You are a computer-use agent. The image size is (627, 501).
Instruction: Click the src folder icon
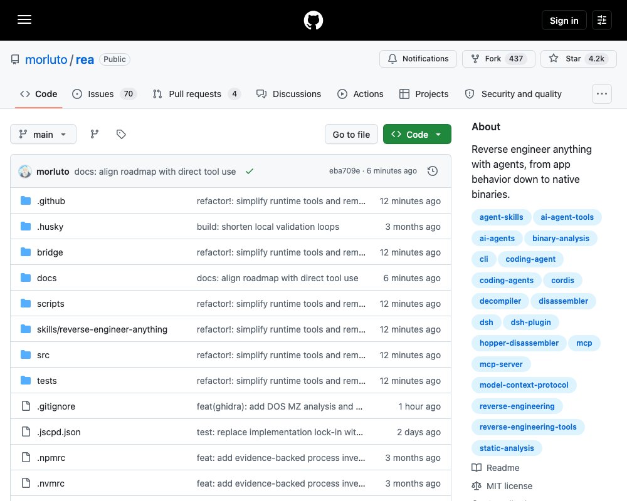pos(26,354)
